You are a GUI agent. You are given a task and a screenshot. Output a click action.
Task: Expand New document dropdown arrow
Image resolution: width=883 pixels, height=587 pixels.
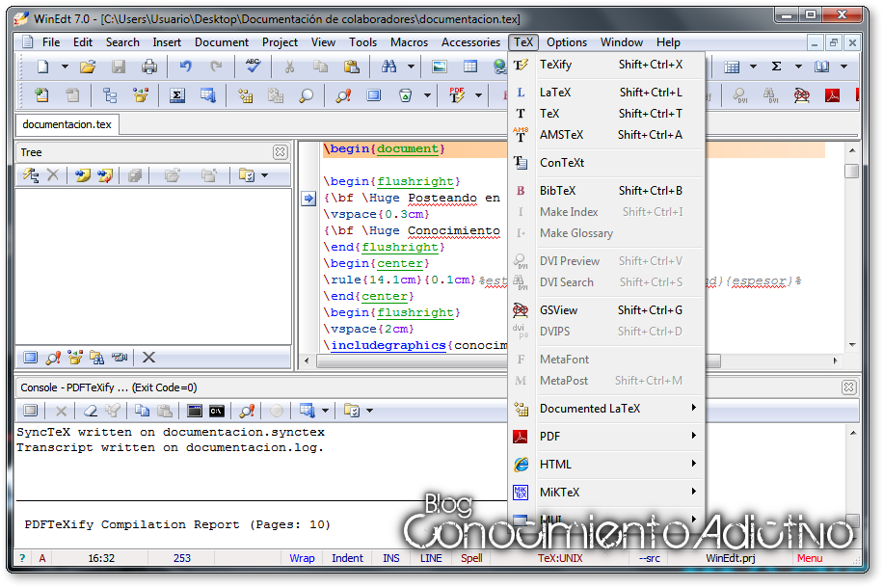65,67
